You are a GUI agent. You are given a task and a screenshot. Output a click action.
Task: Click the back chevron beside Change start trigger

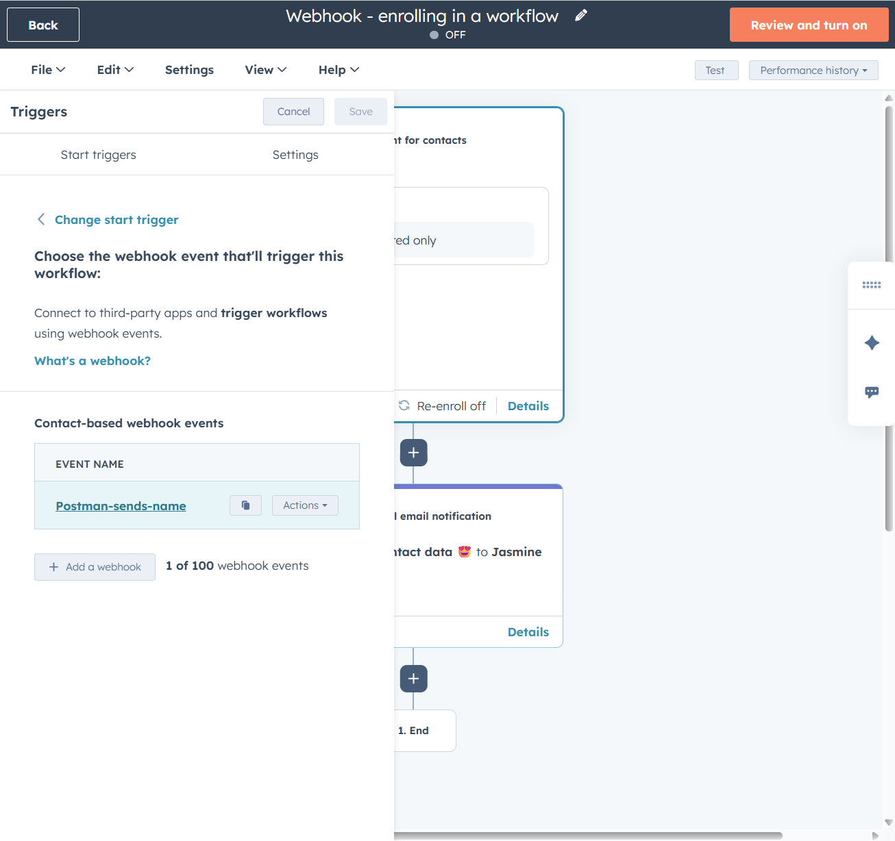click(x=41, y=219)
